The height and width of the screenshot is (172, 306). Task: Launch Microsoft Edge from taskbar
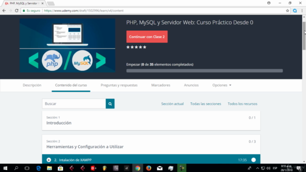[38, 168]
